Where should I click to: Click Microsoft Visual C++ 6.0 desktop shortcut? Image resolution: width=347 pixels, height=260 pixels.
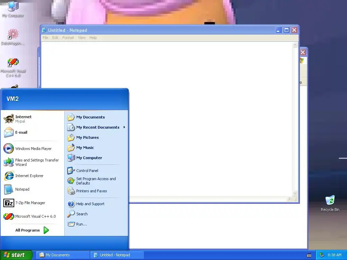13,68
